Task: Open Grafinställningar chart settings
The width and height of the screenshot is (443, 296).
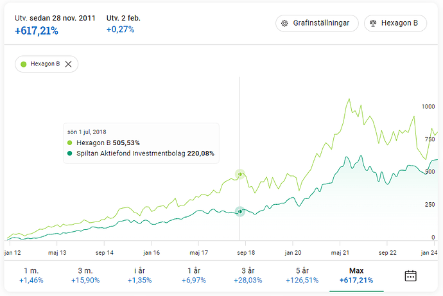Action: pos(317,23)
